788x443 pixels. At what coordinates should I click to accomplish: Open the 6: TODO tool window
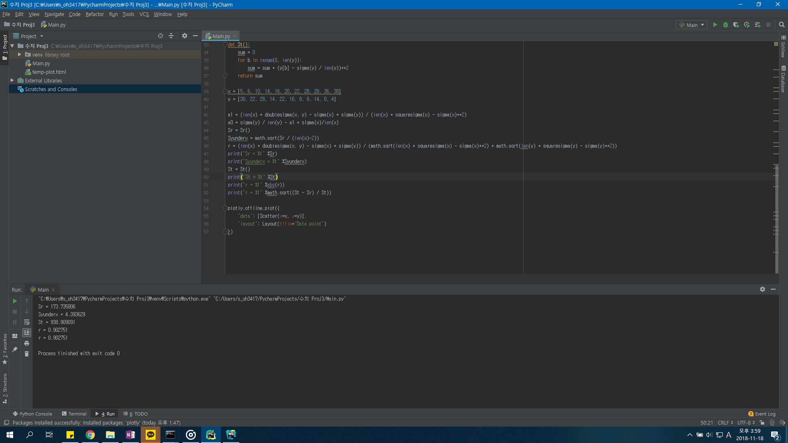(135, 414)
